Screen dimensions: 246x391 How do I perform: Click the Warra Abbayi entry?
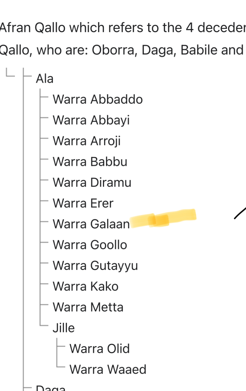tap(91, 120)
